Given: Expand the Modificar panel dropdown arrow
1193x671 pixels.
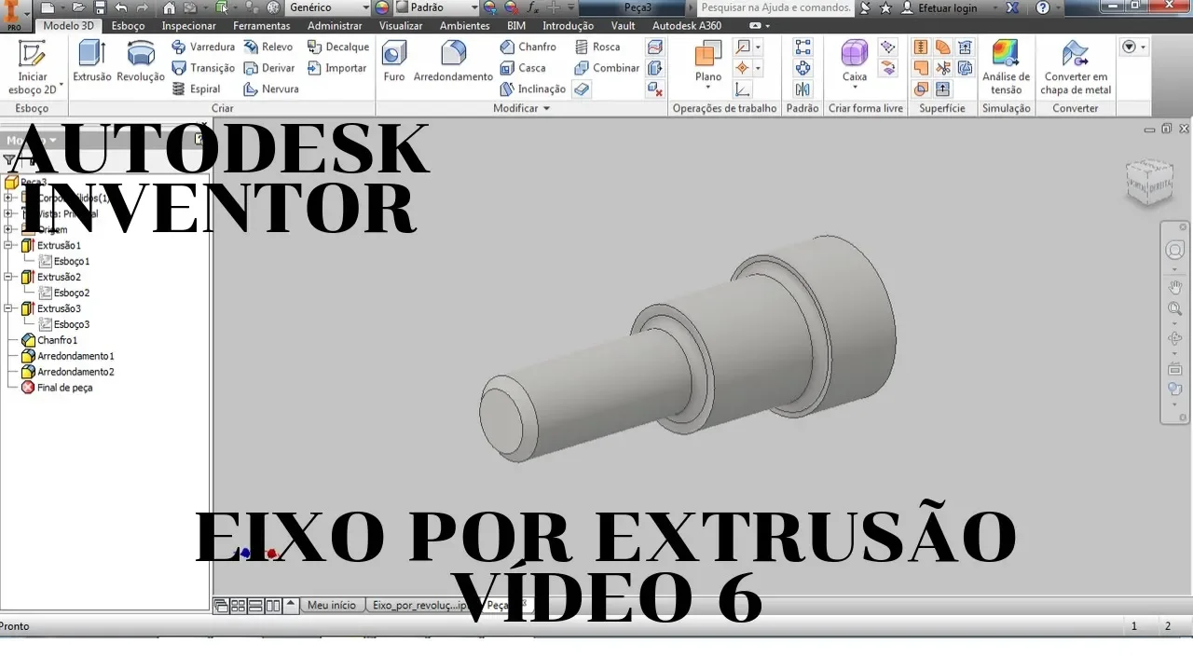Looking at the screenshot, I should coord(546,108).
